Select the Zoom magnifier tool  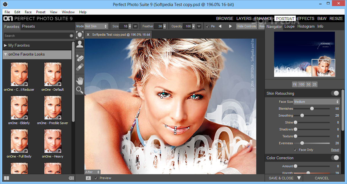click(80, 90)
